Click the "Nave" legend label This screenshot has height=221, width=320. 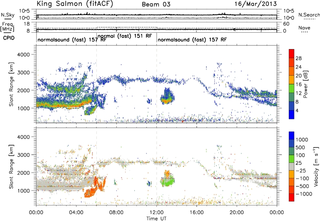coord(304,28)
